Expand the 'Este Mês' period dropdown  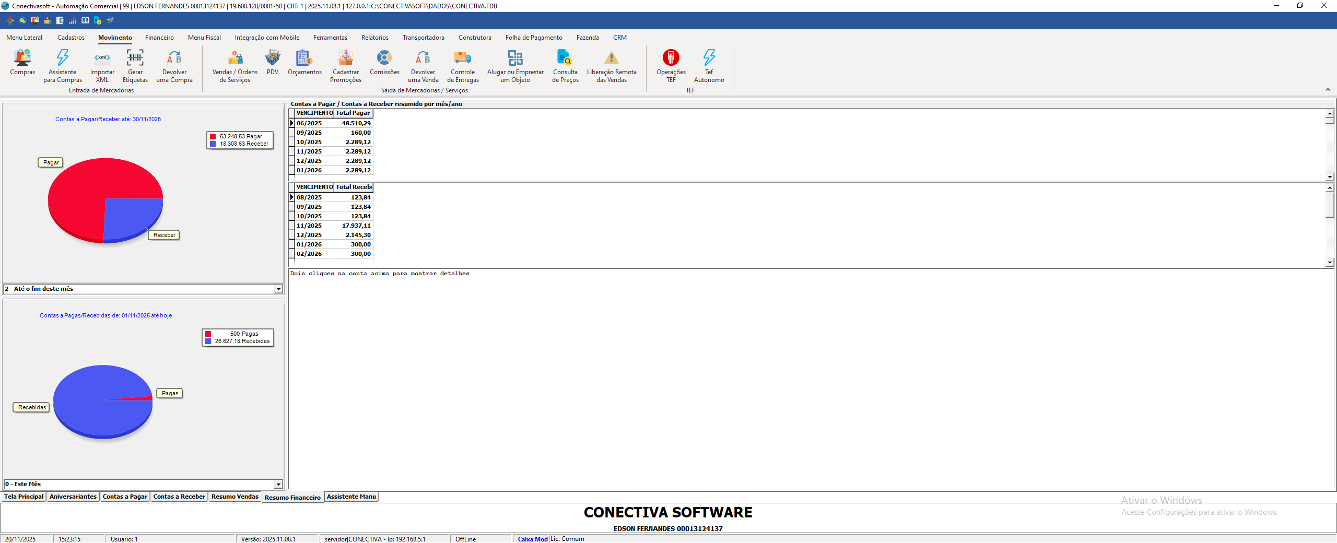(278, 485)
